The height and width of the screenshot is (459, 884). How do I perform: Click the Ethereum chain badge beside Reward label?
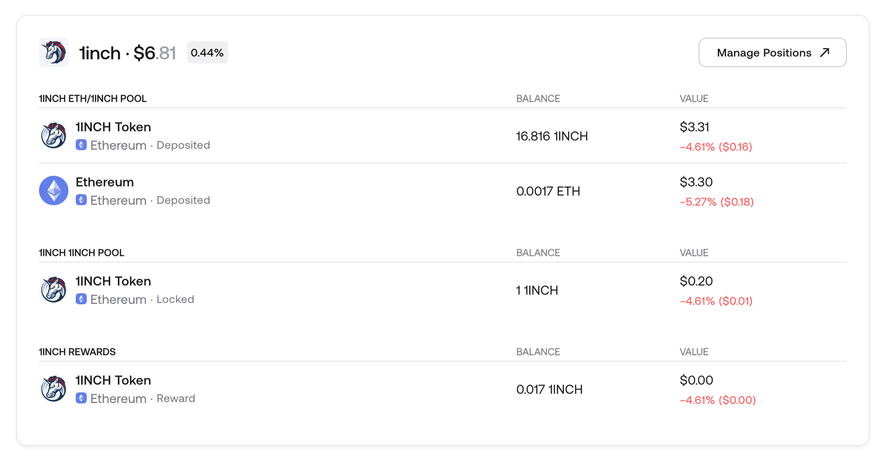point(81,398)
